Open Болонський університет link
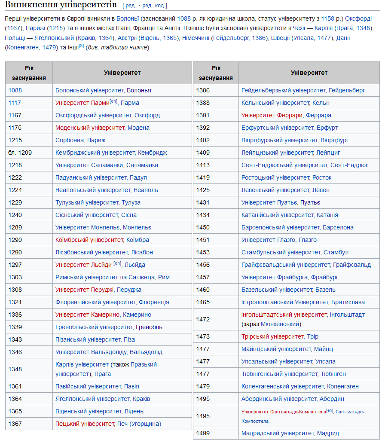Image resolution: width=382 pixels, height=443 pixels. pos(89,90)
